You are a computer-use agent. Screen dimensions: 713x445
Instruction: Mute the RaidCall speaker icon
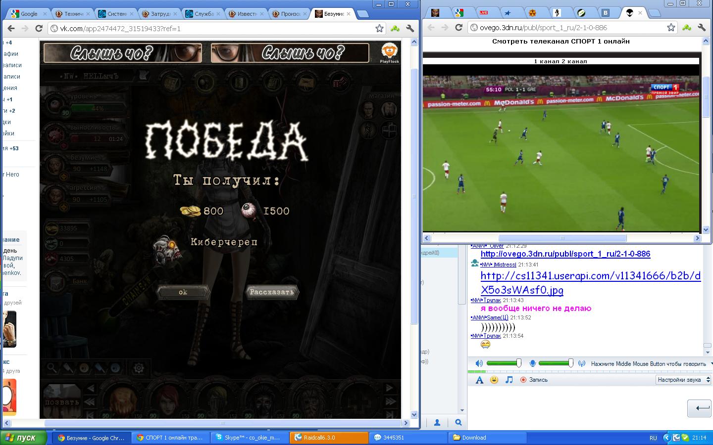coord(479,363)
